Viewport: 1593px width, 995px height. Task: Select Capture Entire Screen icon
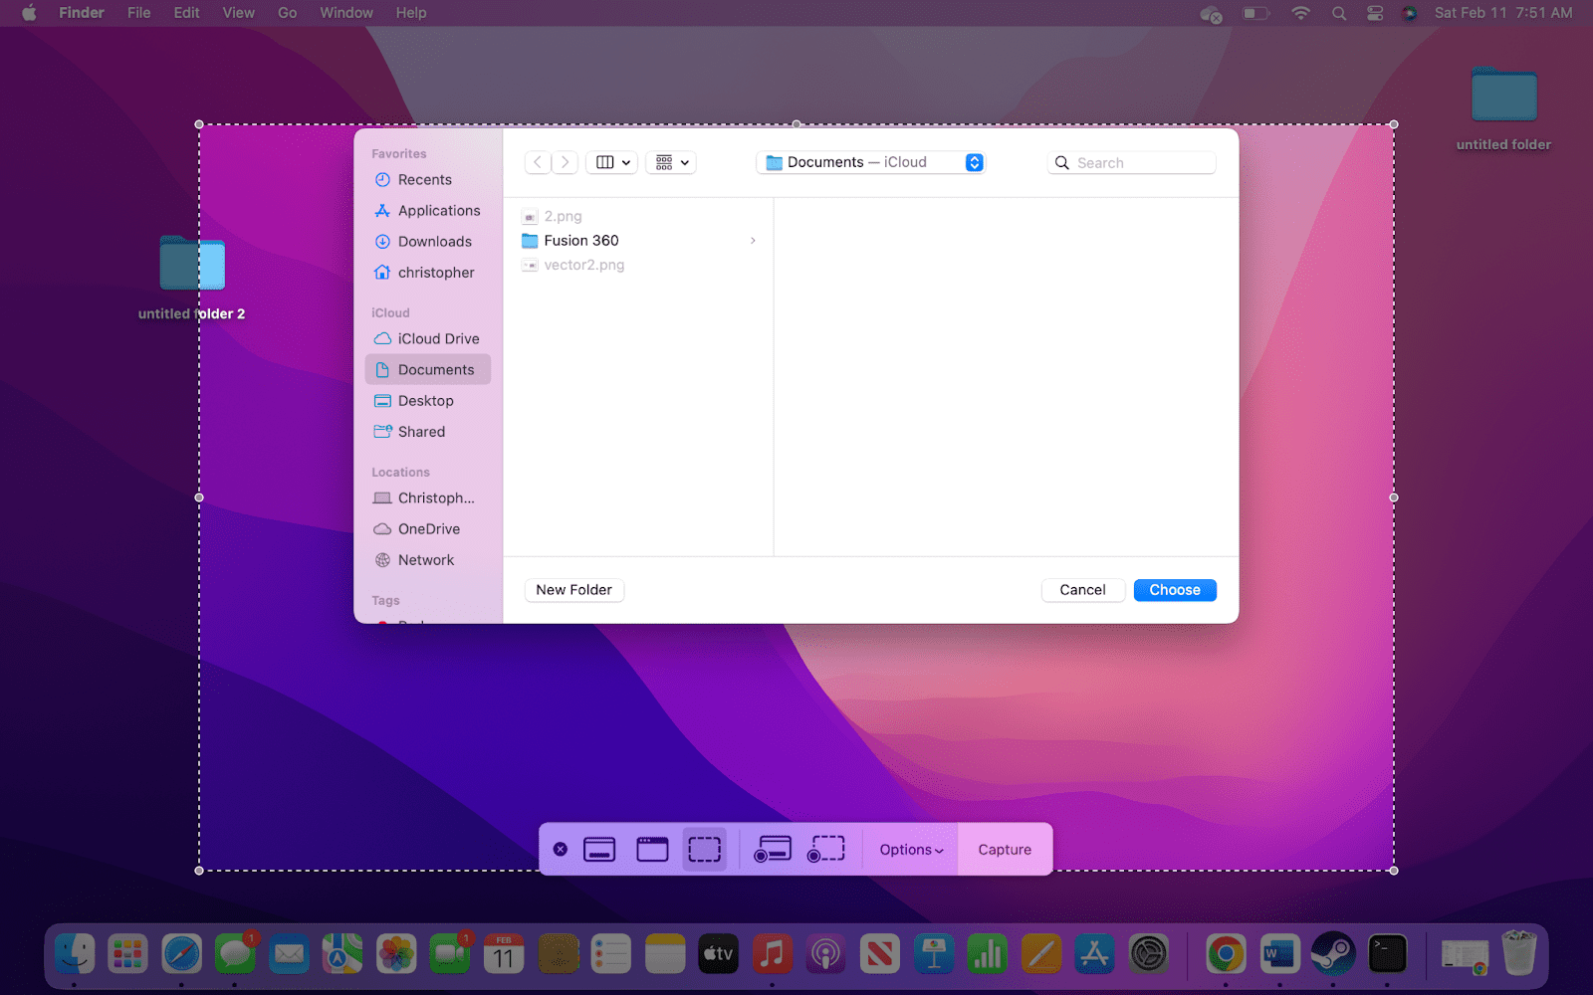tap(599, 850)
